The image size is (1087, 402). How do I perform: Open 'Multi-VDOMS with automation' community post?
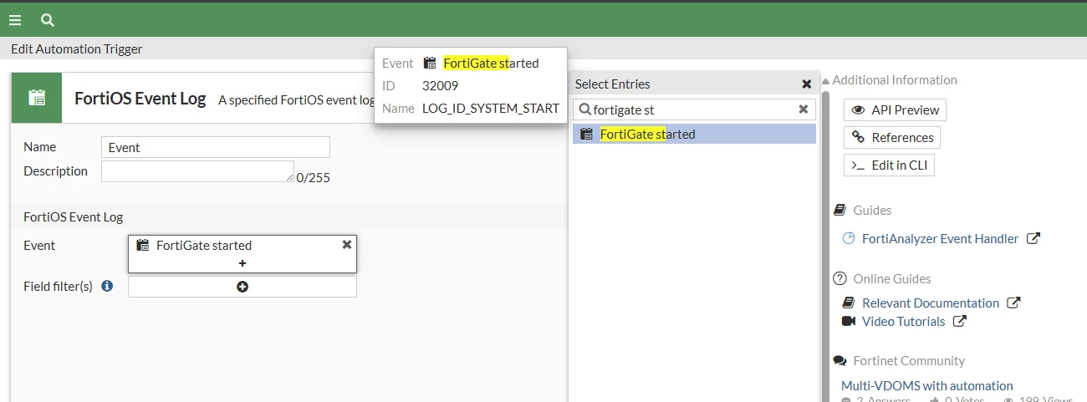927,385
